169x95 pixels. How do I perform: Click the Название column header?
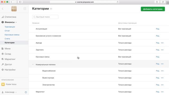[36, 23]
